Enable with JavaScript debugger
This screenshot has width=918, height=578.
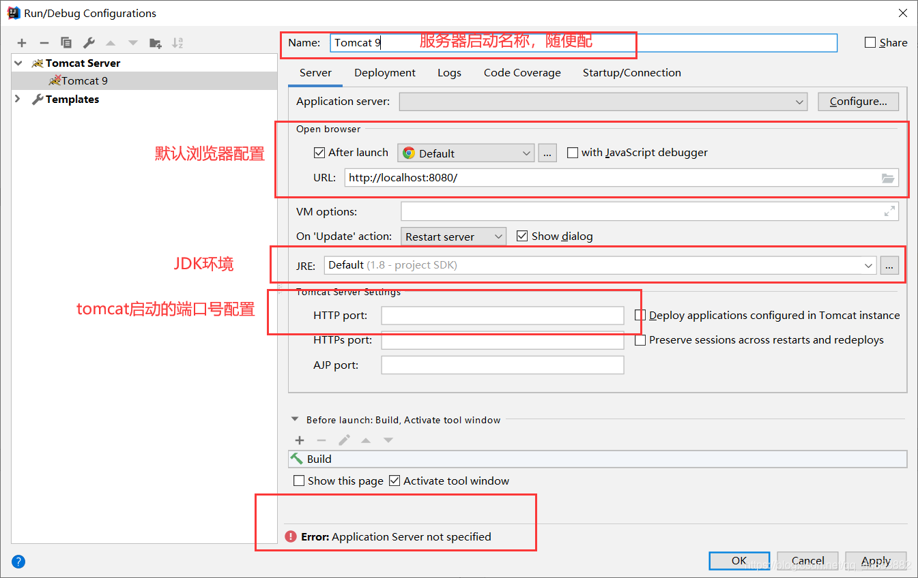point(573,153)
